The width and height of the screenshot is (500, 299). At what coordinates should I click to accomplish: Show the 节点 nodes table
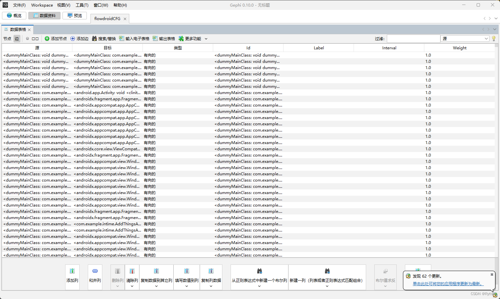tap(7, 39)
